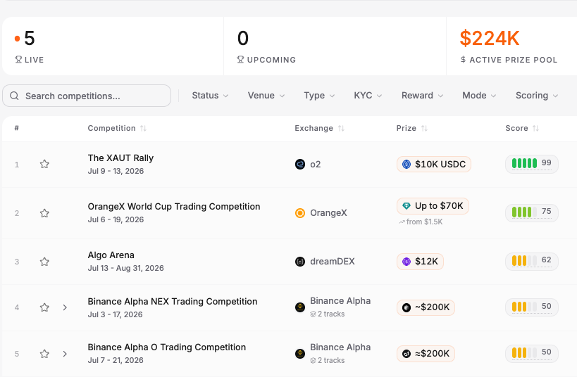Viewport: 577px width, 377px height.
Task: Click the $224K active prize pool value
Action: click(490, 38)
